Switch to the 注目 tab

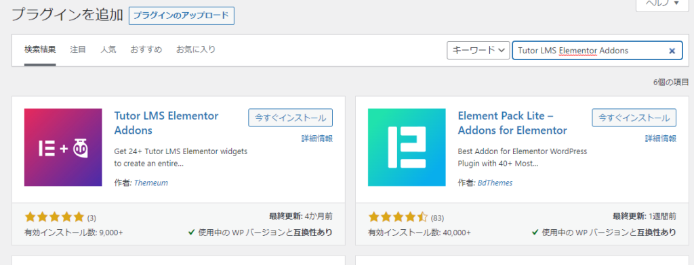tap(78, 49)
